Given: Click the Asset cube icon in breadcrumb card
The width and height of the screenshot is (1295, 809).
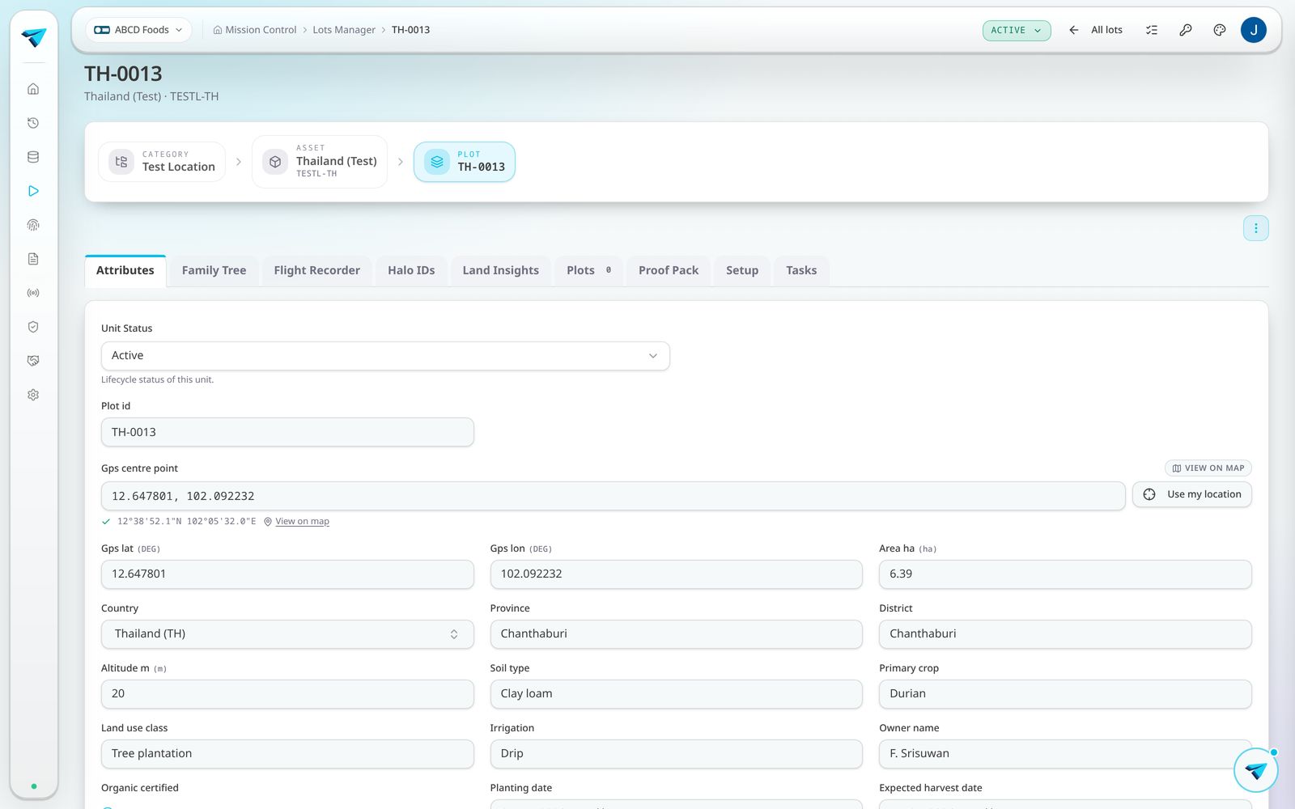Looking at the screenshot, I should click(x=275, y=162).
